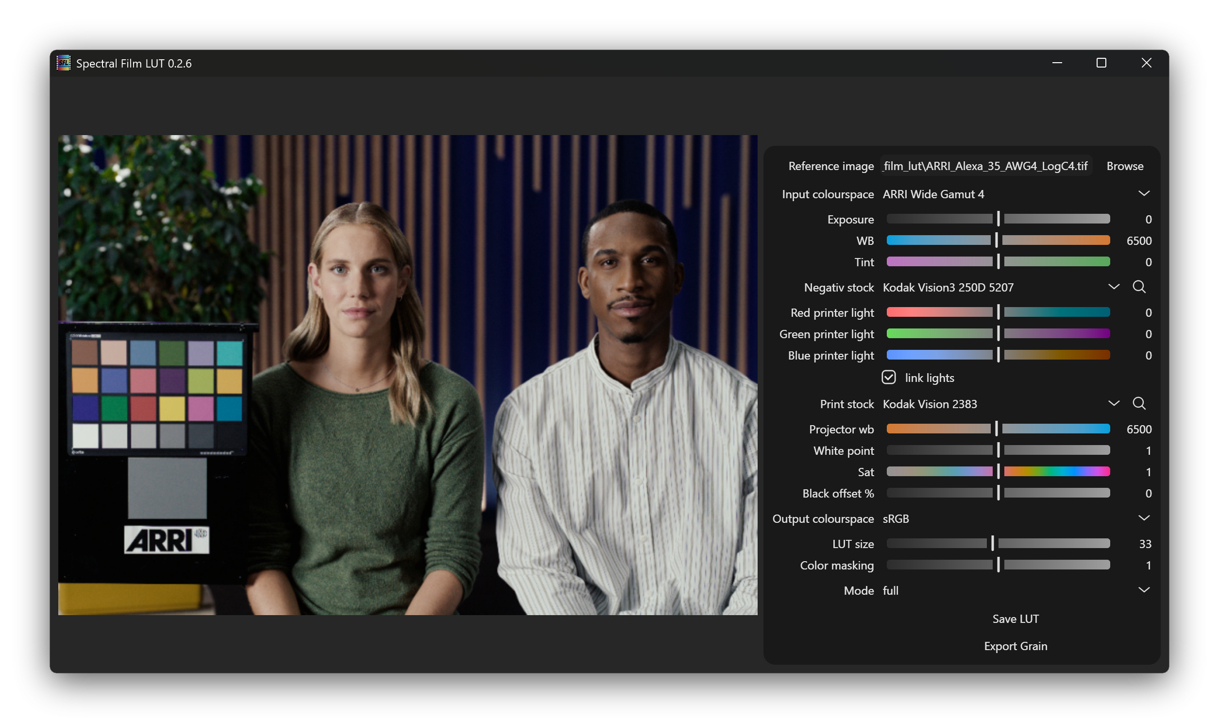The image size is (1219, 723).
Task: Click the Kodak Vision 2383 value
Action: tap(930, 404)
